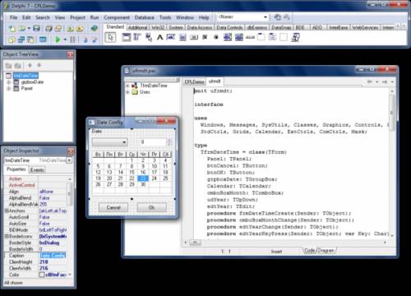Click the Toggle Form/Unit icon
This screenshot has height=296, width=411.
click(x=30, y=39)
